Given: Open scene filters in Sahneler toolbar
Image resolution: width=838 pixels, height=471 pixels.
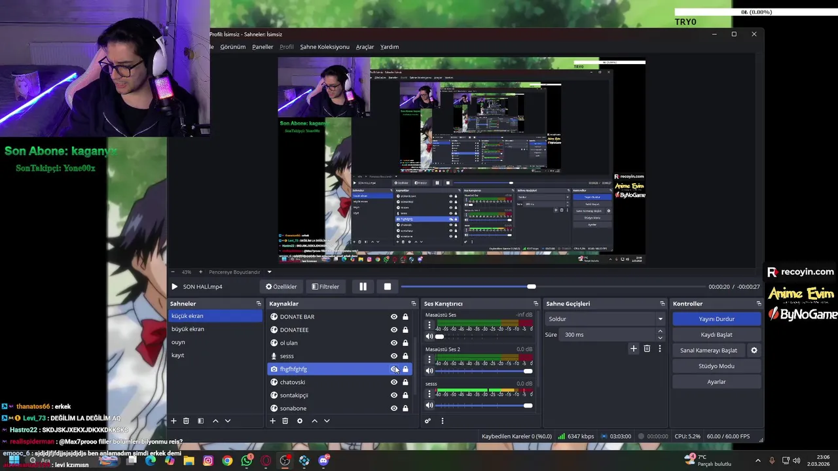Looking at the screenshot, I should [200, 421].
